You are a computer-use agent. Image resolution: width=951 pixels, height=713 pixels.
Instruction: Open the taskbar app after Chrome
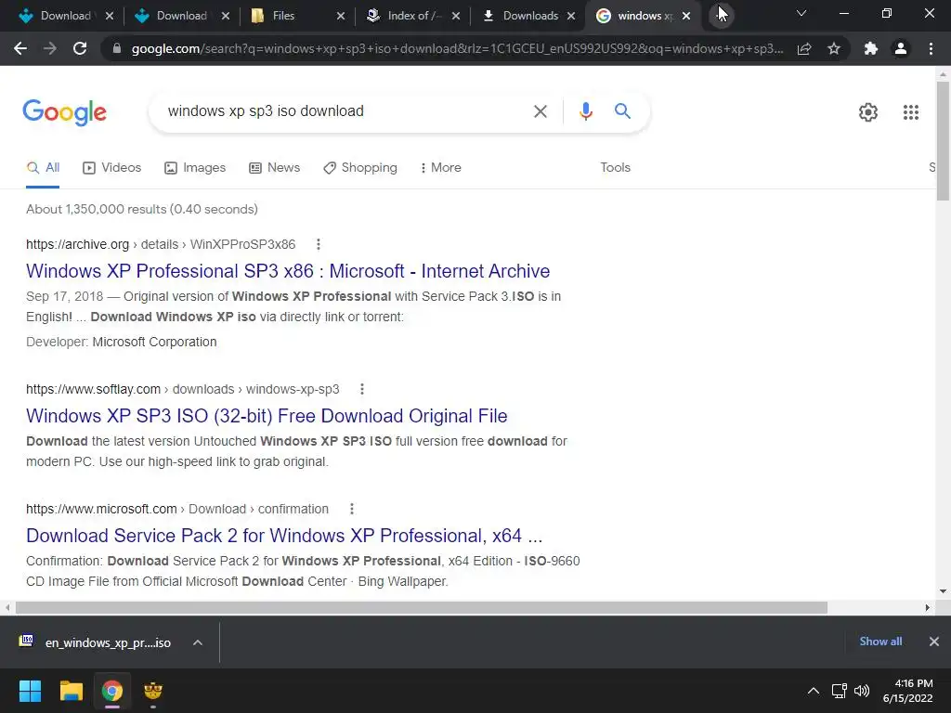point(153,691)
